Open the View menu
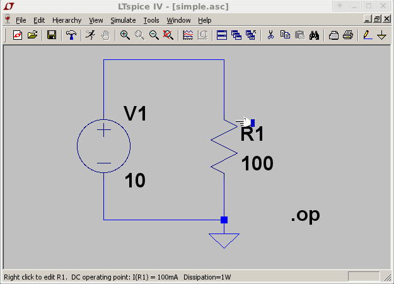 point(96,20)
